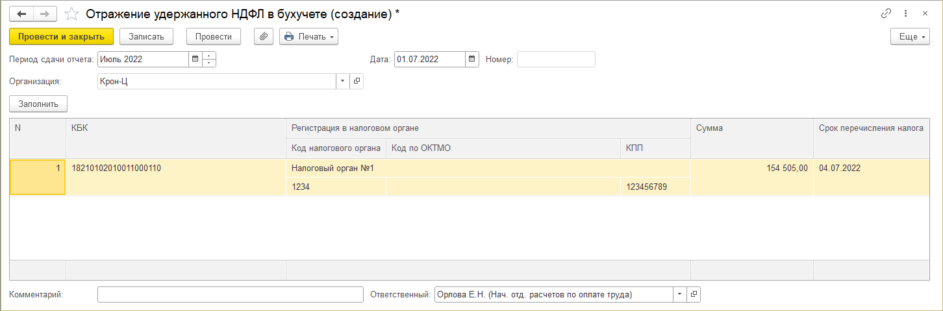943x311 pixels.
Task: Open the responsible person details form
Action: pyautogui.click(x=694, y=295)
